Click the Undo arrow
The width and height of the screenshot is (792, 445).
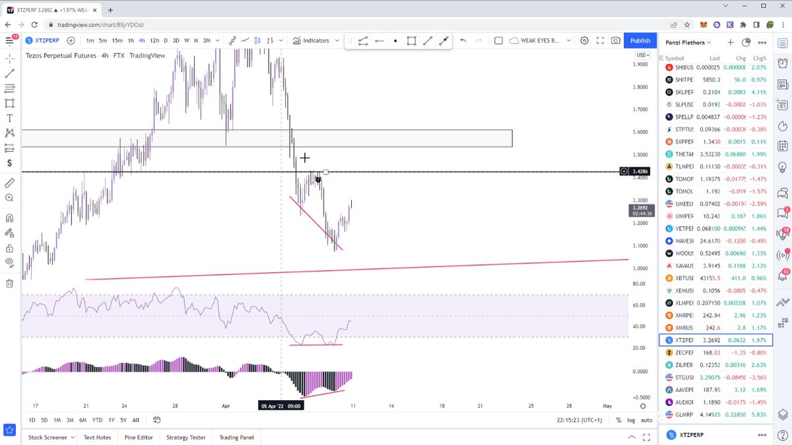[x=463, y=40]
